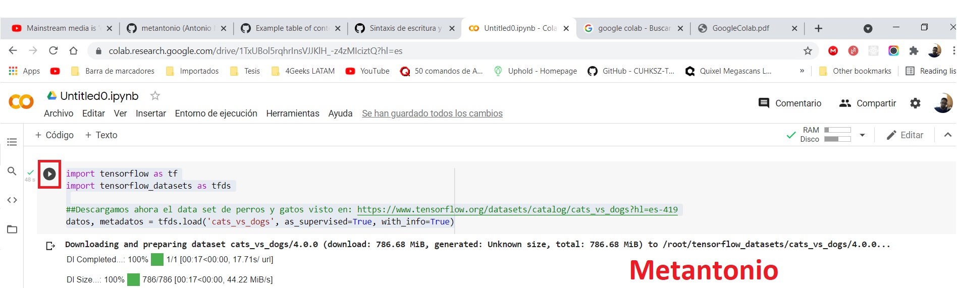Open the Other bookmarks folder

coord(855,71)
